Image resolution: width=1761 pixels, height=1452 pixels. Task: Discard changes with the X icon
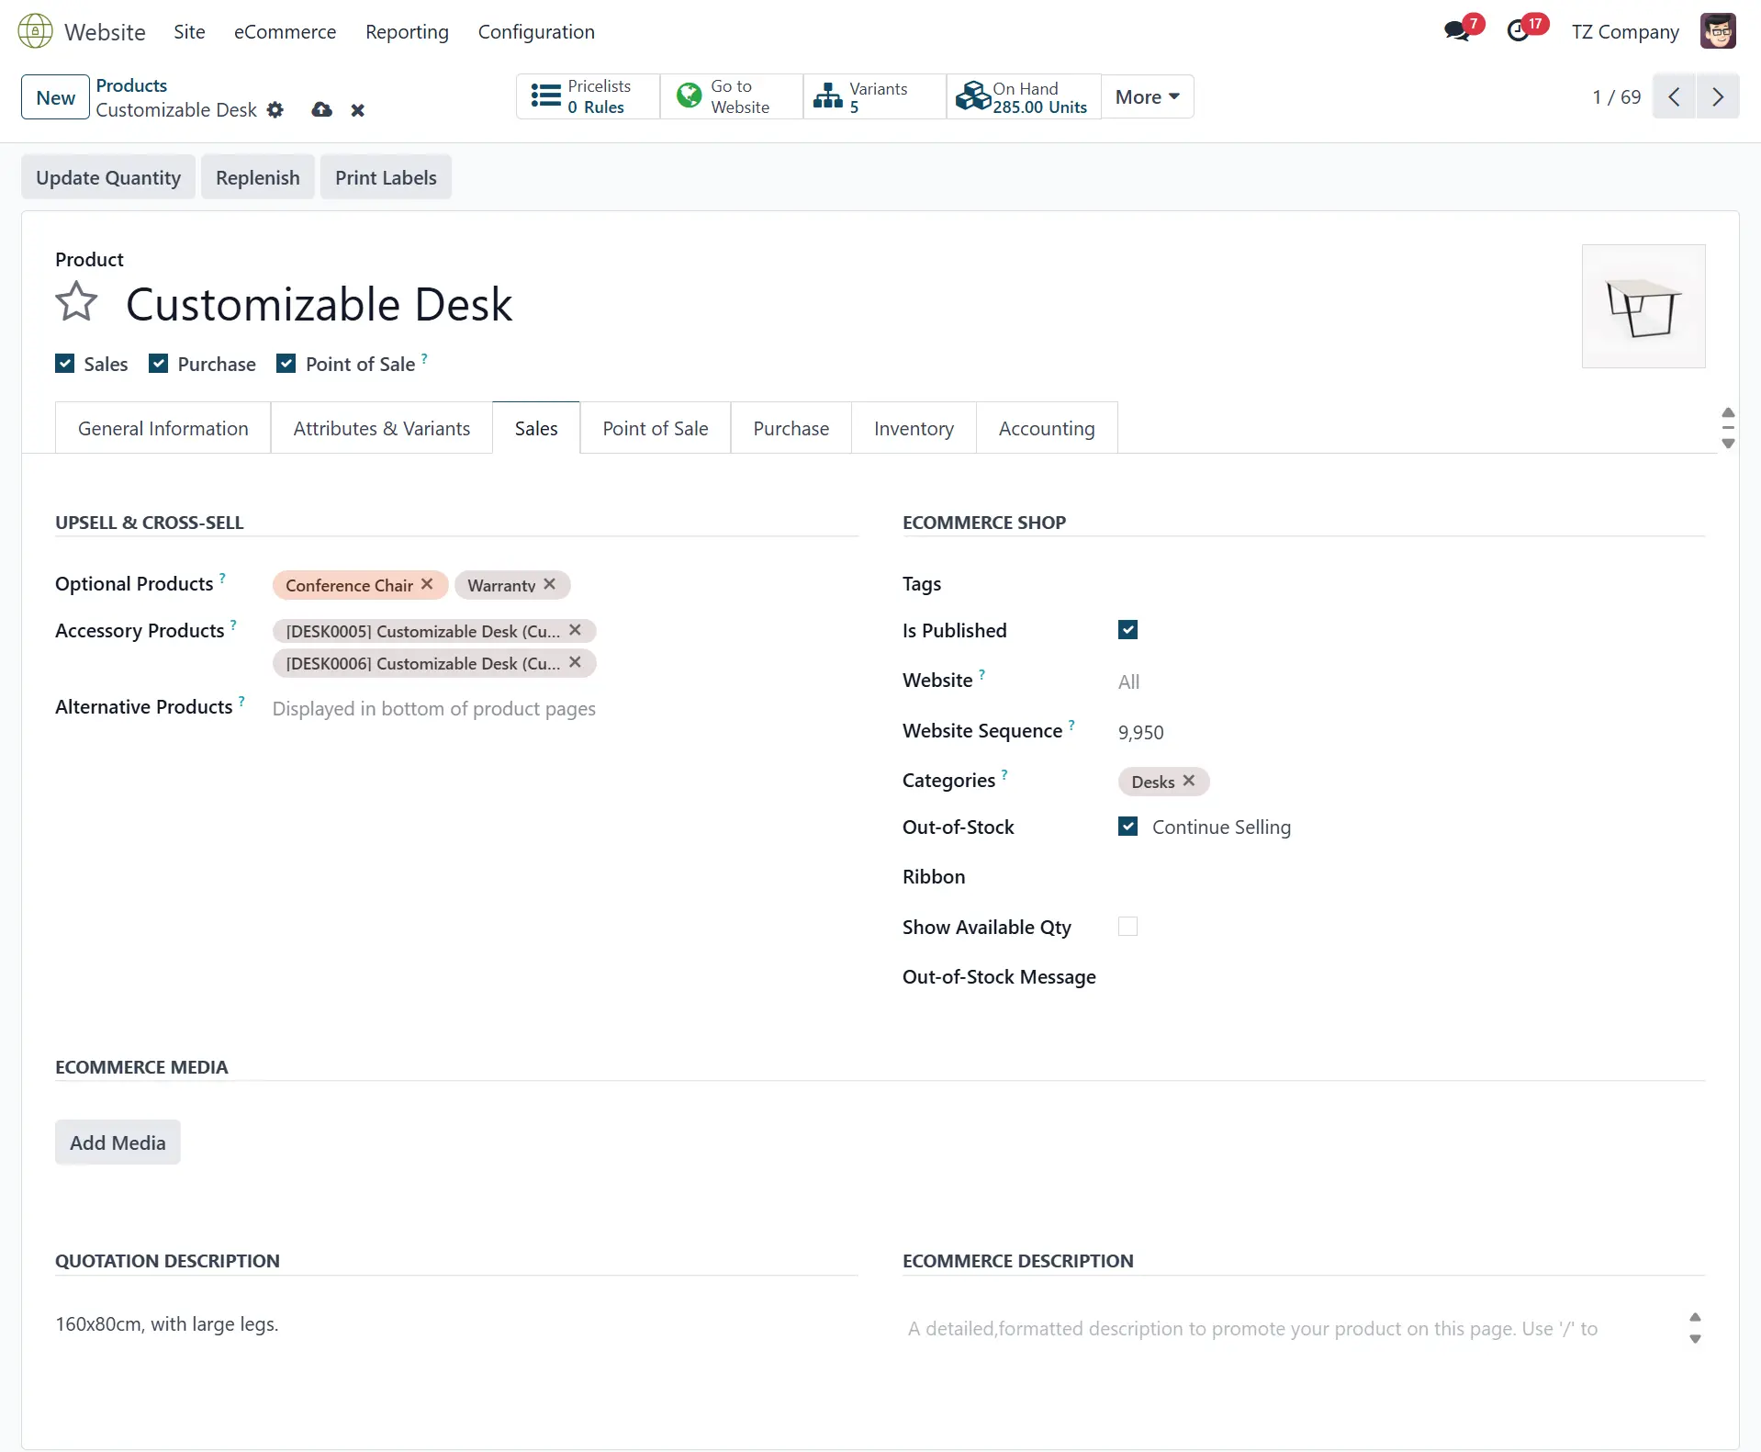coord(358,110)
